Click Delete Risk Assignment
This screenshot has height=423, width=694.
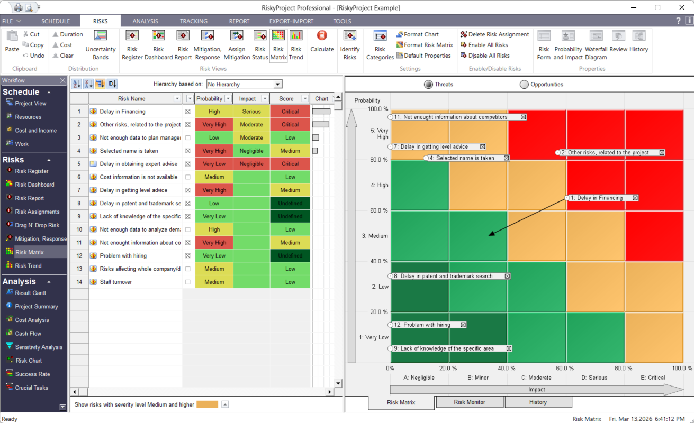pos(494,34)
